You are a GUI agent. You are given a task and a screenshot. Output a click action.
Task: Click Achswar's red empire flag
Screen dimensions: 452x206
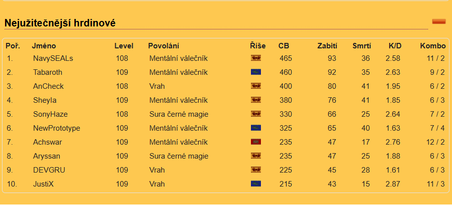tap(256, 142)
